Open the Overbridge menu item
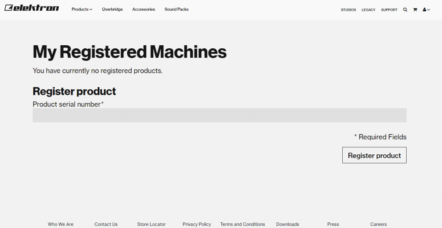 click(112, 9)
